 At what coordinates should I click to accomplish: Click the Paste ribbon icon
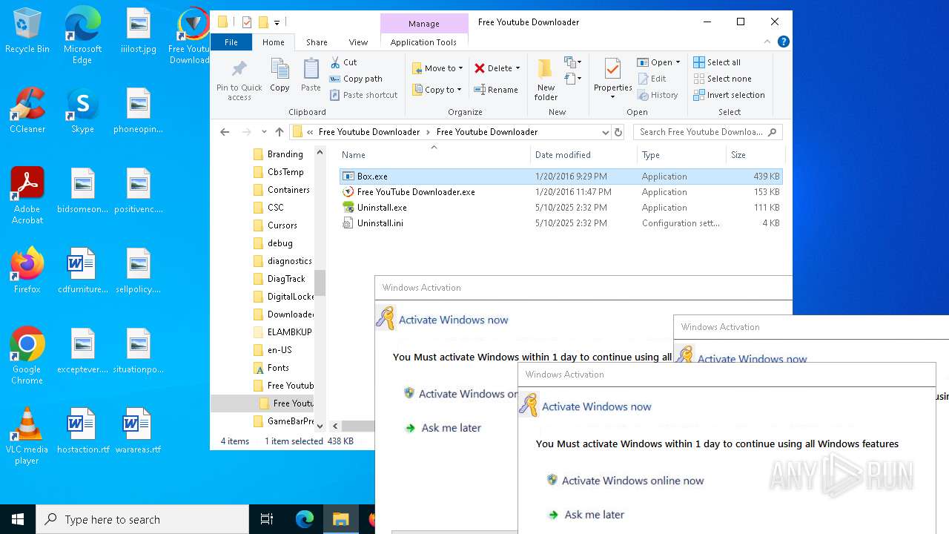tap(311, 76)
